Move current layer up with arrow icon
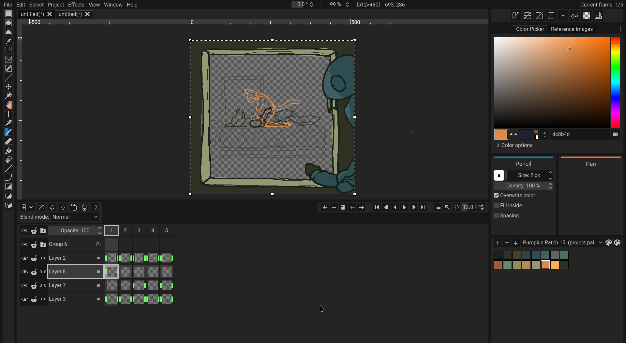626x343 pixels. pyautogui.click(x=52, y=207)
